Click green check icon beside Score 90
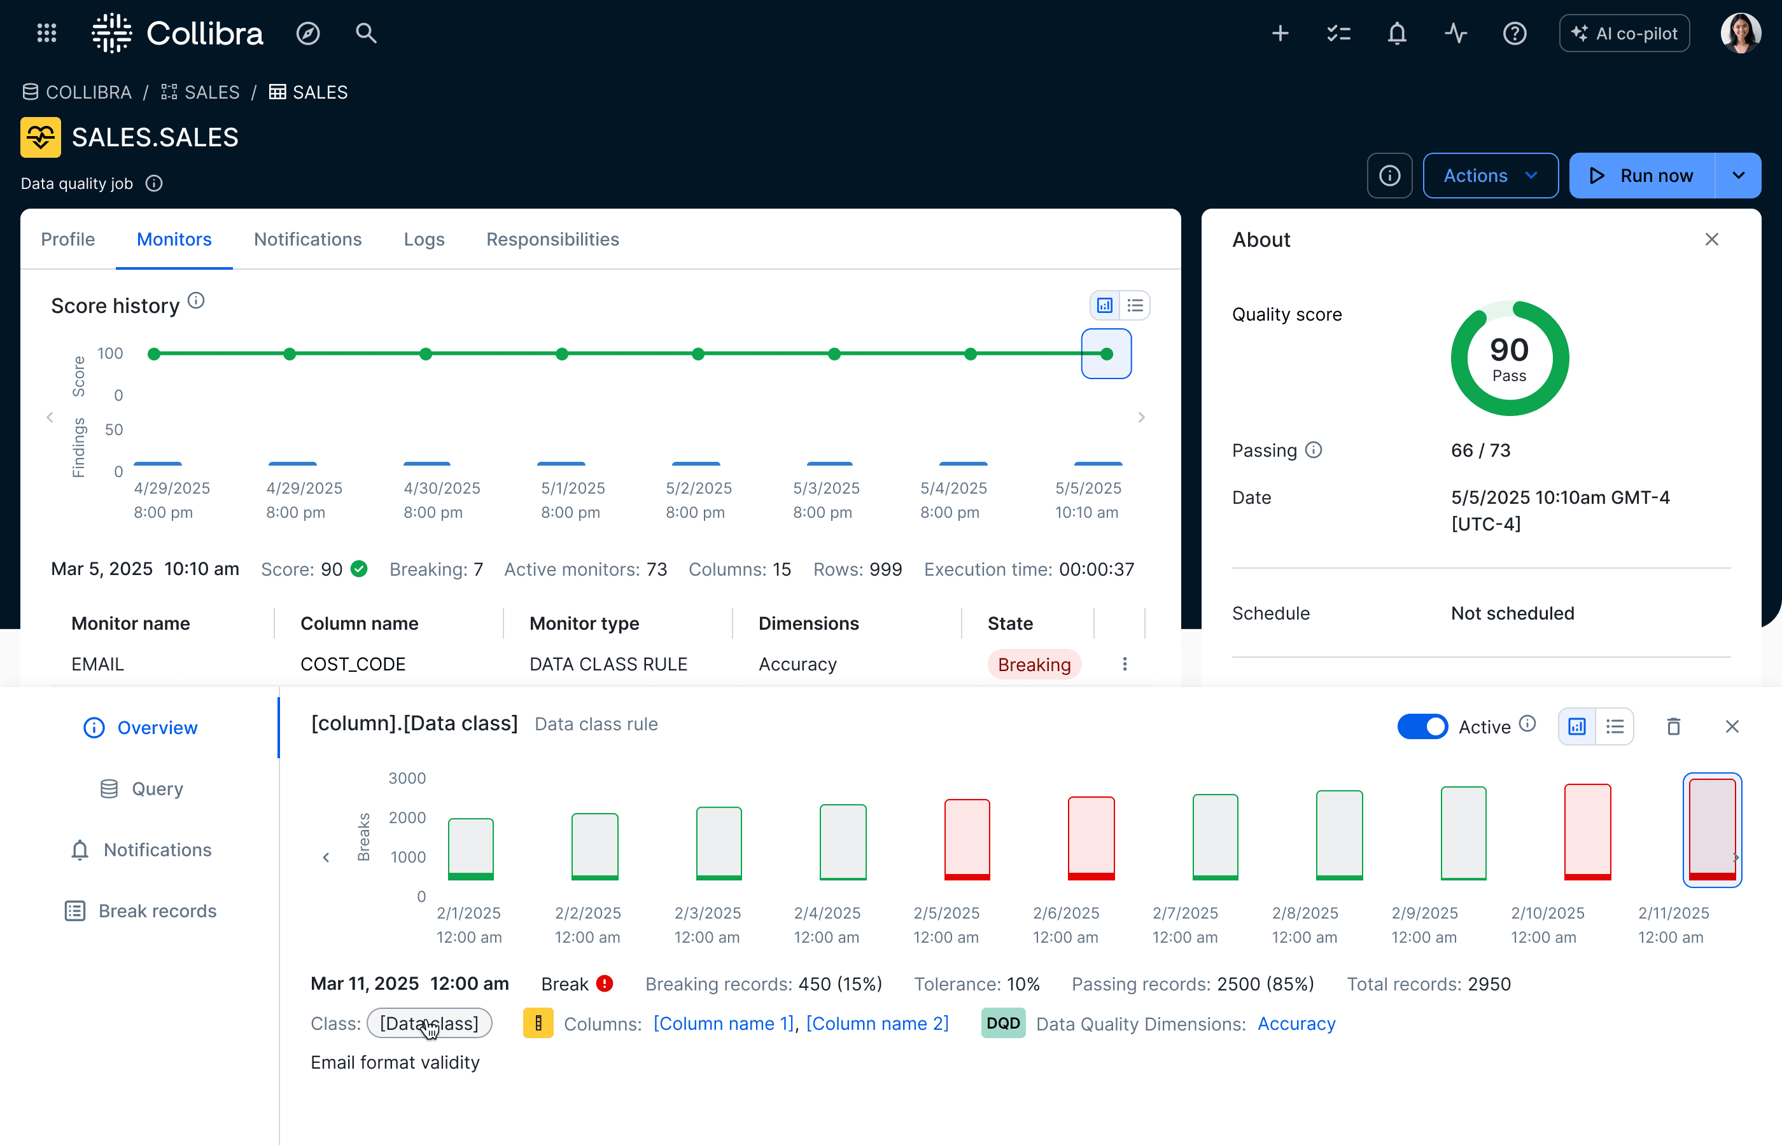The width and height of the screenshot is (1782, 1145). click(x=359, y=569)
